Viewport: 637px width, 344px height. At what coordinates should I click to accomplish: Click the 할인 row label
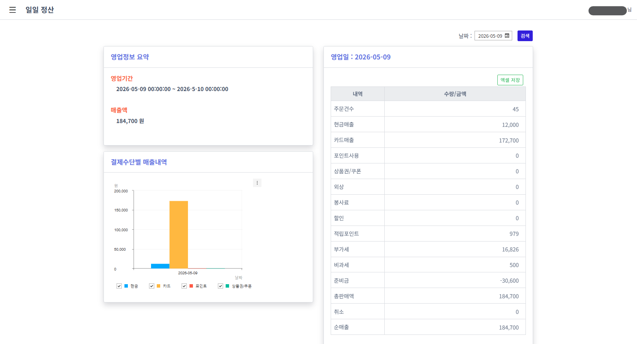[339, 218]
